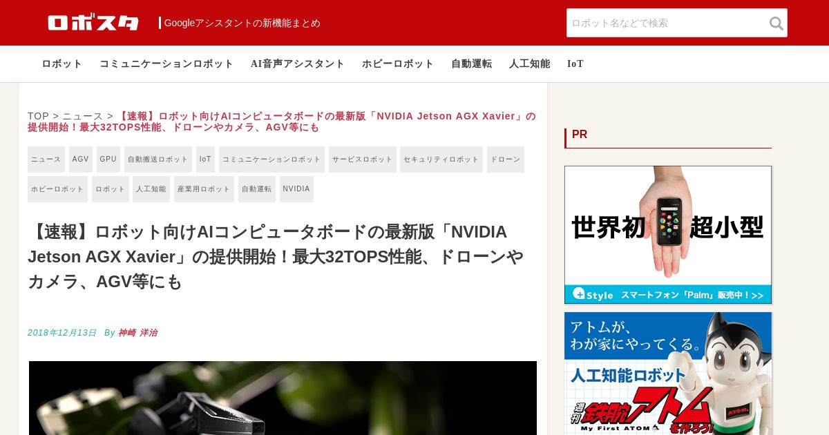Select the サービスロボット tag
The width and height of the screenshot is (829, 435).
(x=363, y=159)
